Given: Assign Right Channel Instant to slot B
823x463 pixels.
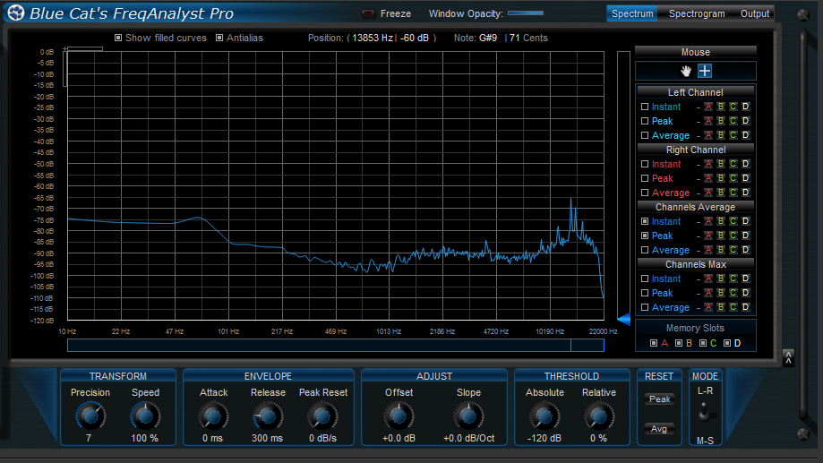Looking at the screenshot, I should point(721,164).
